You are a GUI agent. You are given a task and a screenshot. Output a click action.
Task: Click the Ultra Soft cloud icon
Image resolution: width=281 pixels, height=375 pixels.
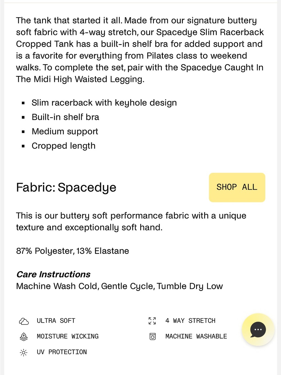[x=24, y=321]
